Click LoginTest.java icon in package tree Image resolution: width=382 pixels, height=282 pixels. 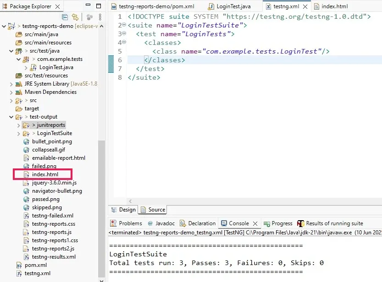[x=33, y=68]
